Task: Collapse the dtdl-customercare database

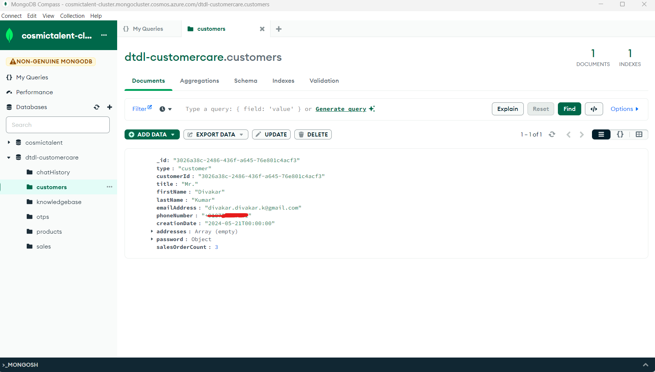Action: (x=9, y=157)
